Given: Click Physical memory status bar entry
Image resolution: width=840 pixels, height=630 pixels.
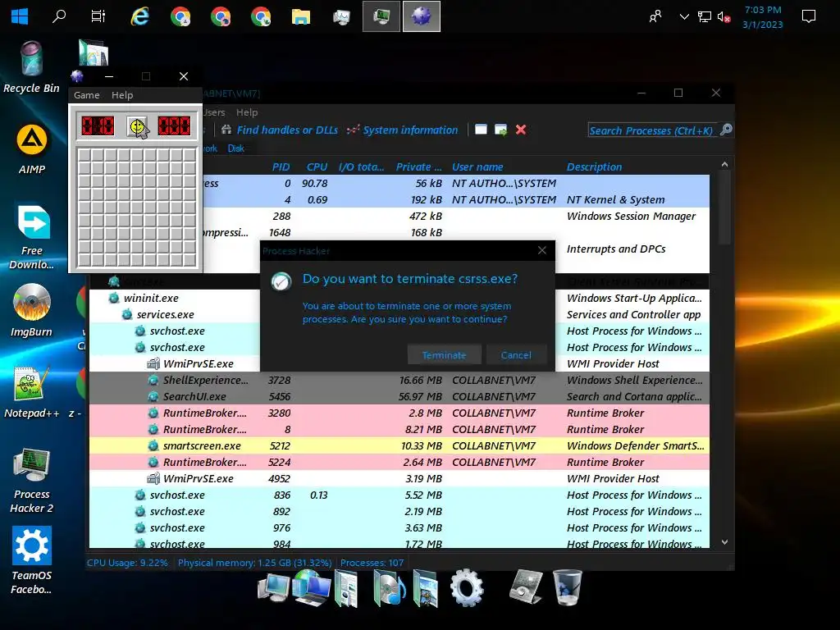Looking at the screenshot, I should pyautogui.click(x=254, y=563).
